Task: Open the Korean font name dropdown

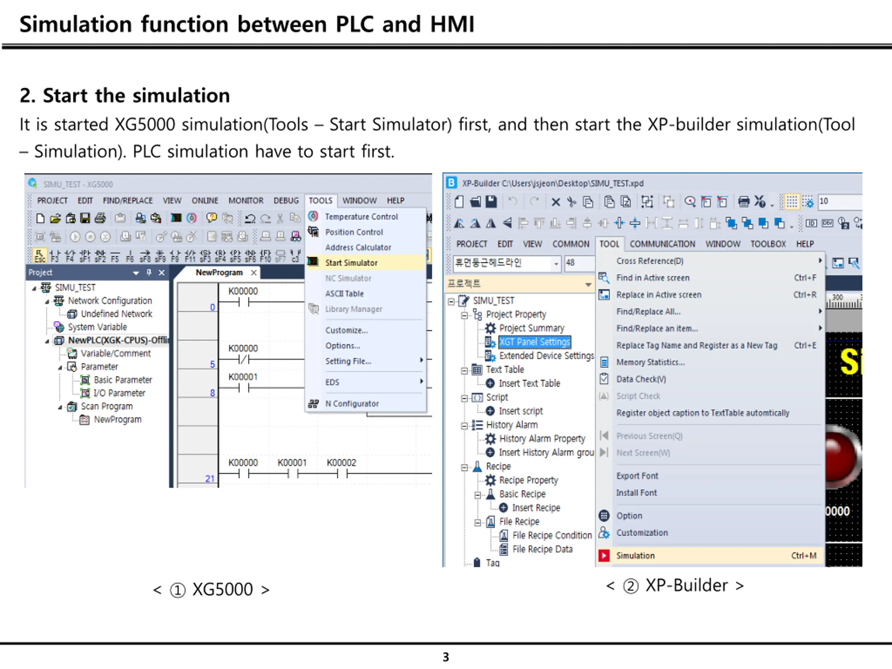Action: (556, 264)
